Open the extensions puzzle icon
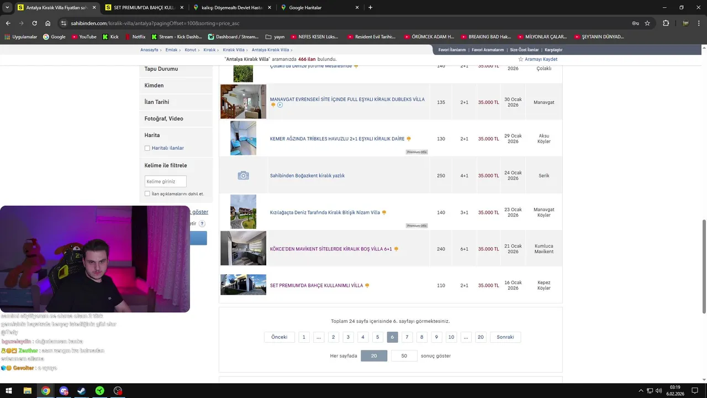707x398 pixels. tap(666, 23)
